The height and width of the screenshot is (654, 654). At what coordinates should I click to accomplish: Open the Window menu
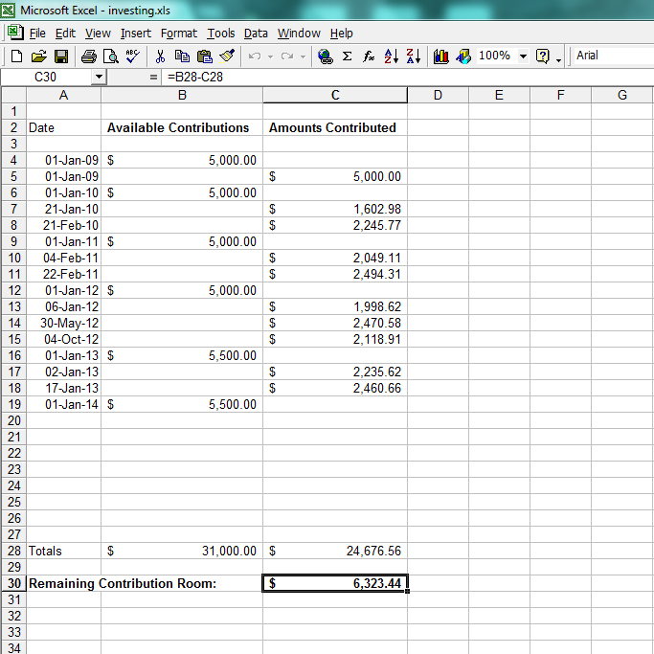pos(299,33)
